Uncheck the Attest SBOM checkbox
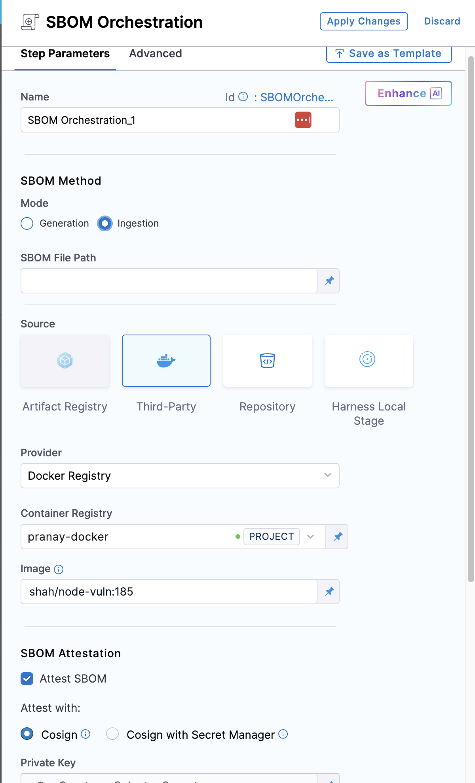This screenshot has width=475, height=783. 27,679
